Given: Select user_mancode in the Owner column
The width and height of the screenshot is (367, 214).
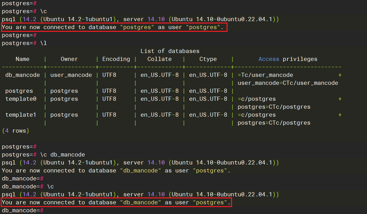Looking at the screenshot, I should click(x=71, y=75).
